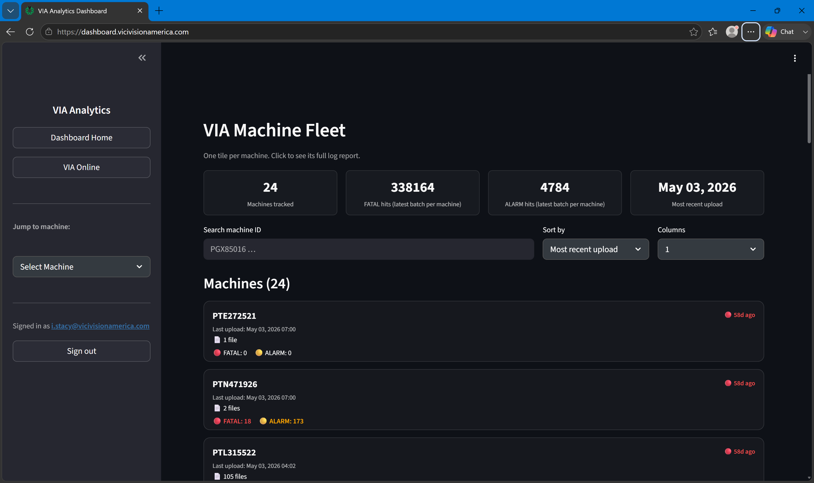The width and height of the screenshot is (814, 483).
Task: Click the 338164 FATAL hits card
Action: [413, 193]
